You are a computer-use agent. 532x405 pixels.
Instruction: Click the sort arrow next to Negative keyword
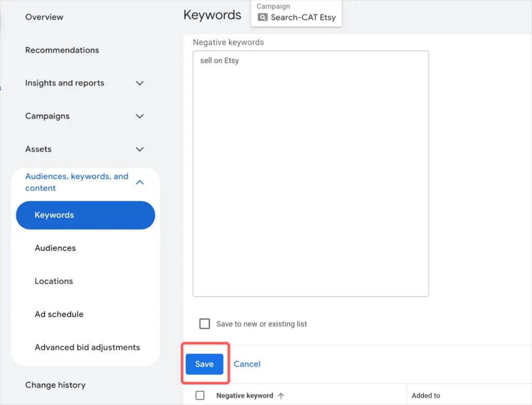click(x=280, y=395)
